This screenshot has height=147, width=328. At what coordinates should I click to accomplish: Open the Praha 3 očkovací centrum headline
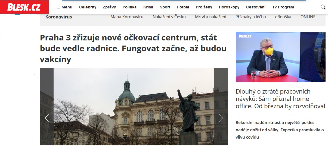coord(133,48)
